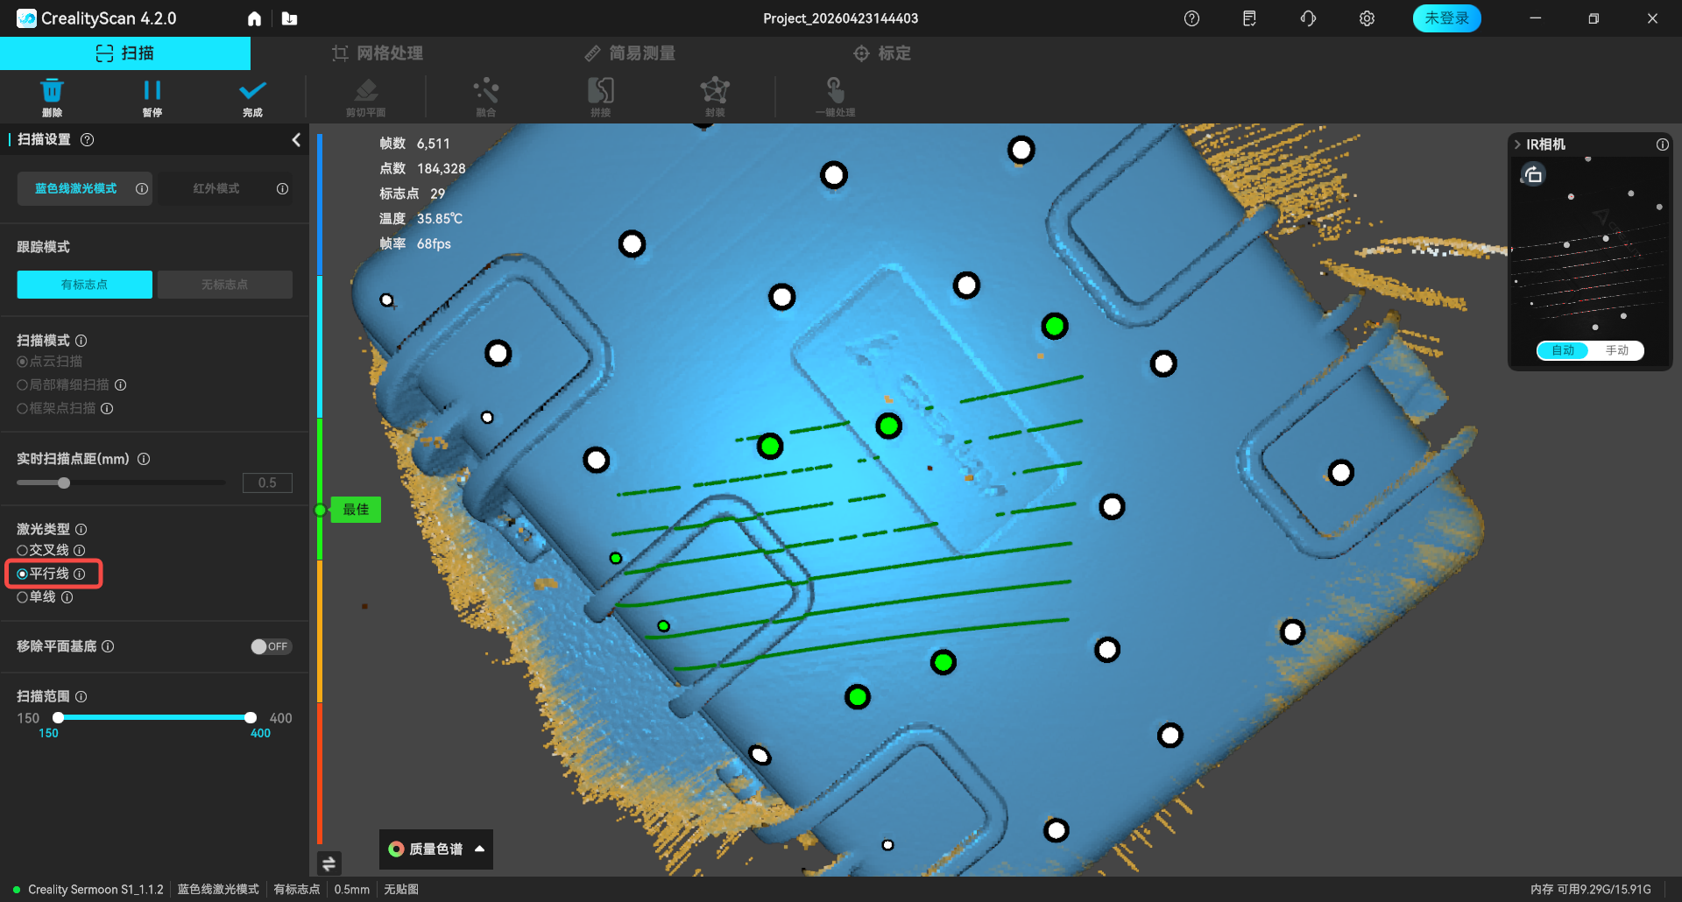
Task: Open the project folder icon
Action: coord(289,18)
